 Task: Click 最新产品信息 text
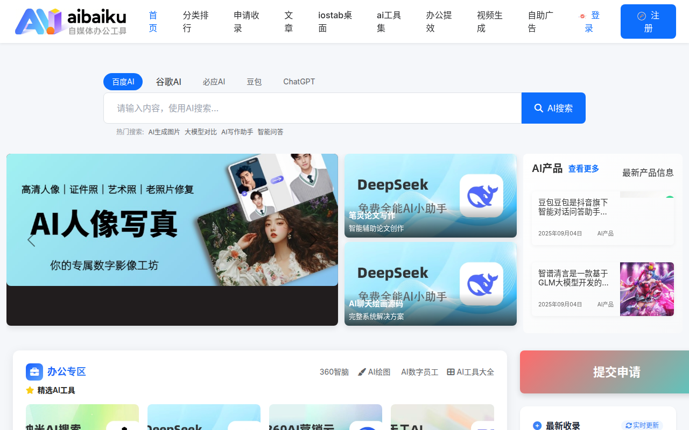click(648, 173)
